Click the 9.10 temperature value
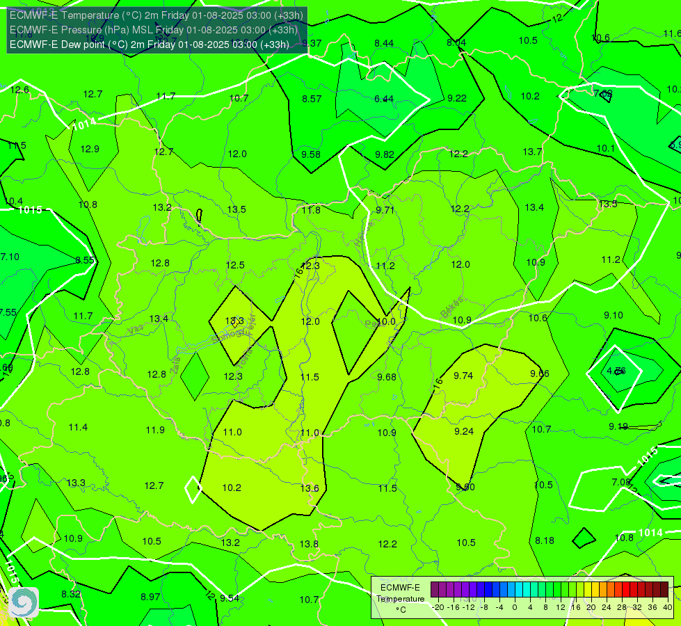This screenshot has height=626, width=681. click(x=614, y=315)
